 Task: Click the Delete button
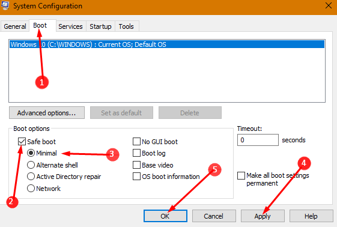(x=190, y=113)
